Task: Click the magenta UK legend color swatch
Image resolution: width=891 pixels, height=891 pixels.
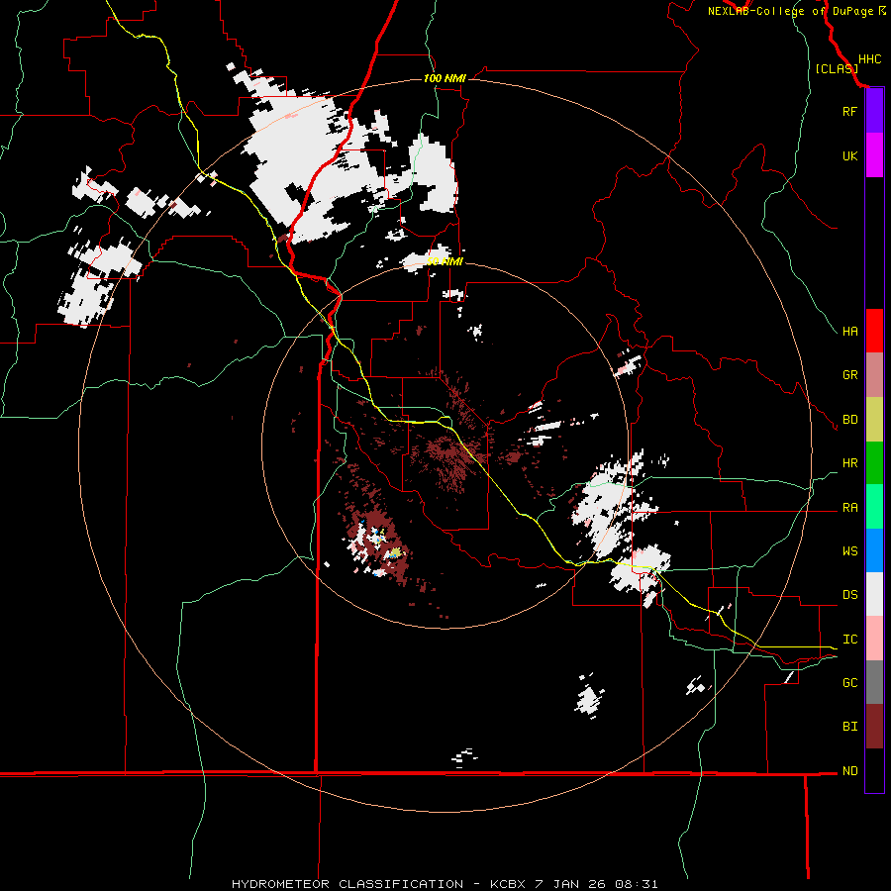Action: (874, 155)
